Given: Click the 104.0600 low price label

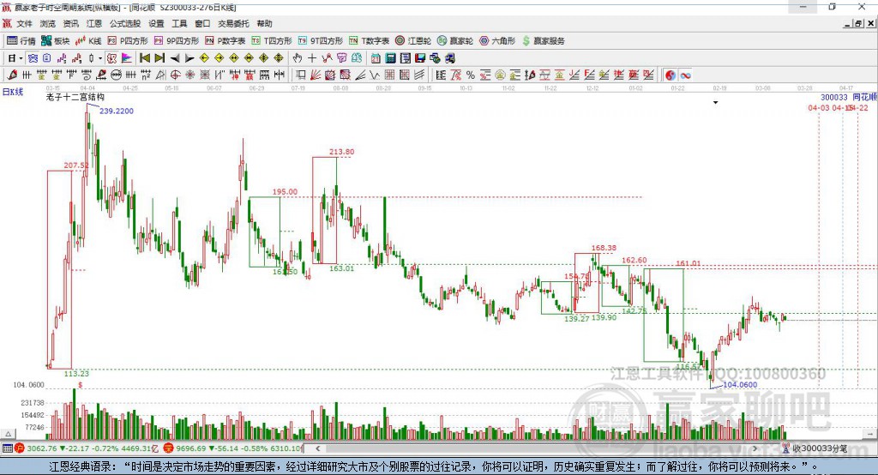Looking at the screenshot, I should tap(740, 385).
